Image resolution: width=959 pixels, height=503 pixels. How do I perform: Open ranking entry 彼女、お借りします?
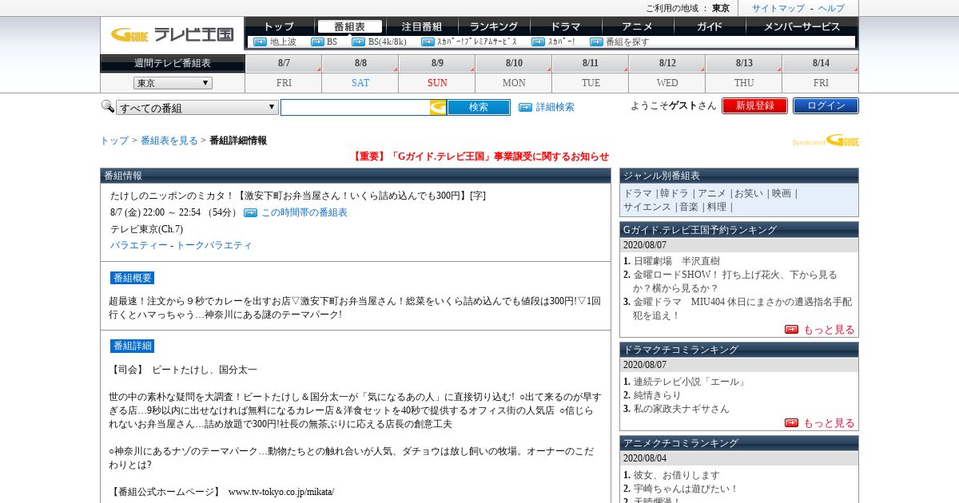pos(677,475)
